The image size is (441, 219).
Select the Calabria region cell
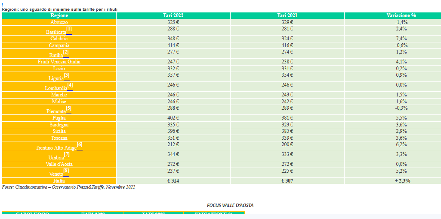pos(59,39)
